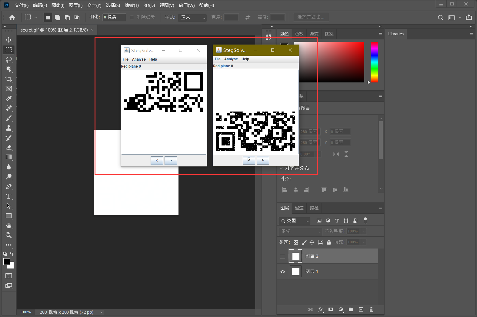Open the layer filter 类型 dropdown

pos(294,221)
